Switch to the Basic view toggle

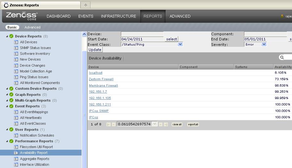click(x=12, y=27)
